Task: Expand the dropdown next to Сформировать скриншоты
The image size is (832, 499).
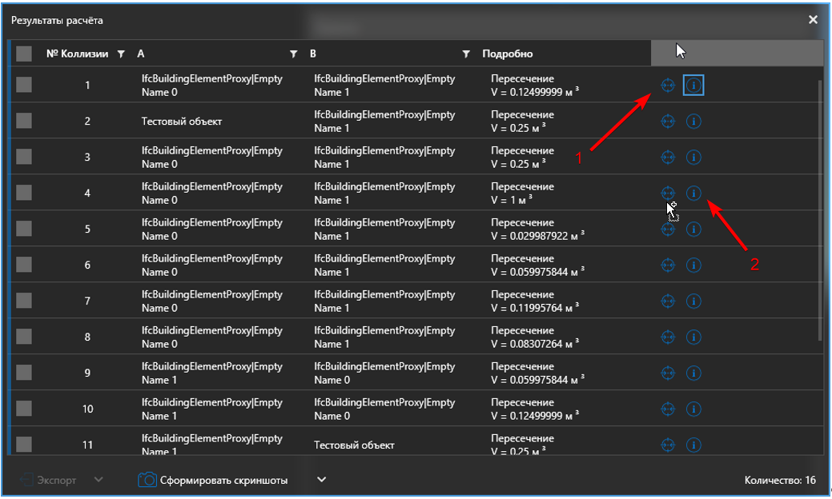Action: point(321,480)
